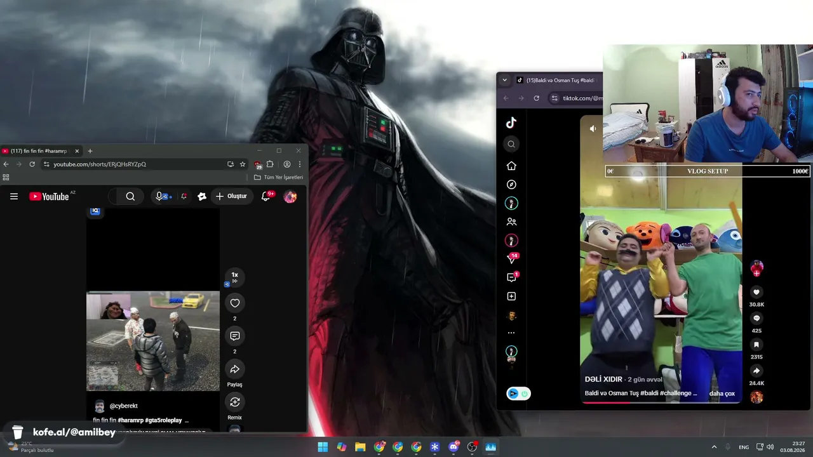813x457 pixels.
Task: Open TikTok logo home
Action: click(x=511, y=123)
